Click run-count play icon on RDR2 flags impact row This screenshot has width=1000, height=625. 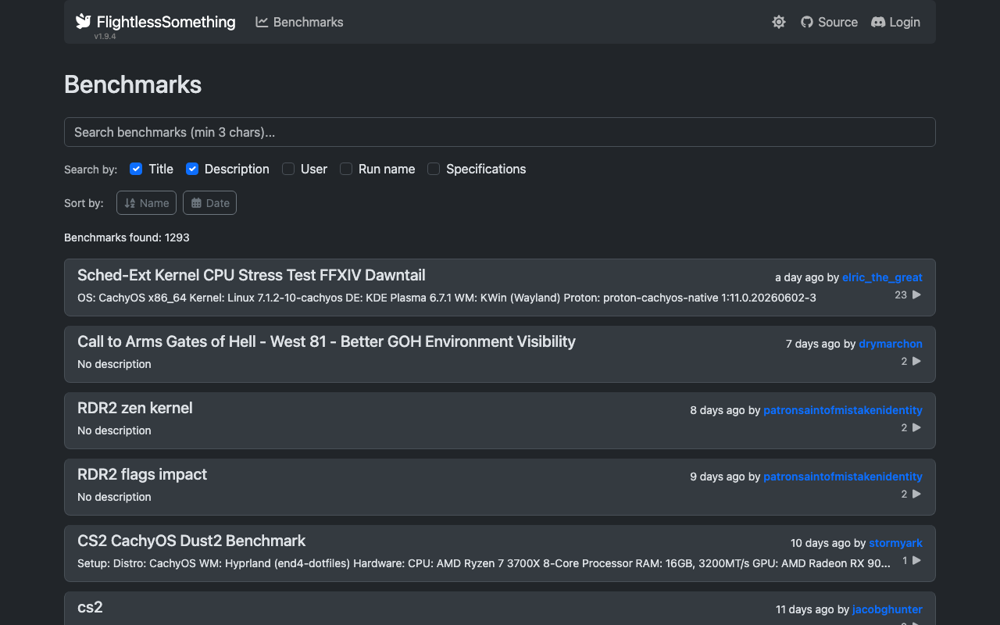pos(917,494)
